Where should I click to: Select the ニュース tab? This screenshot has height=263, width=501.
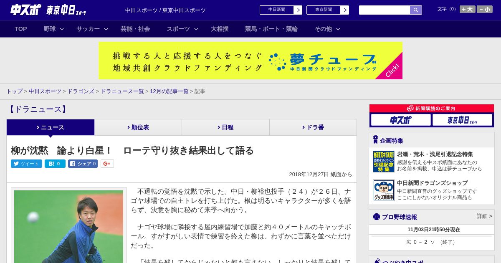(51, 127)
